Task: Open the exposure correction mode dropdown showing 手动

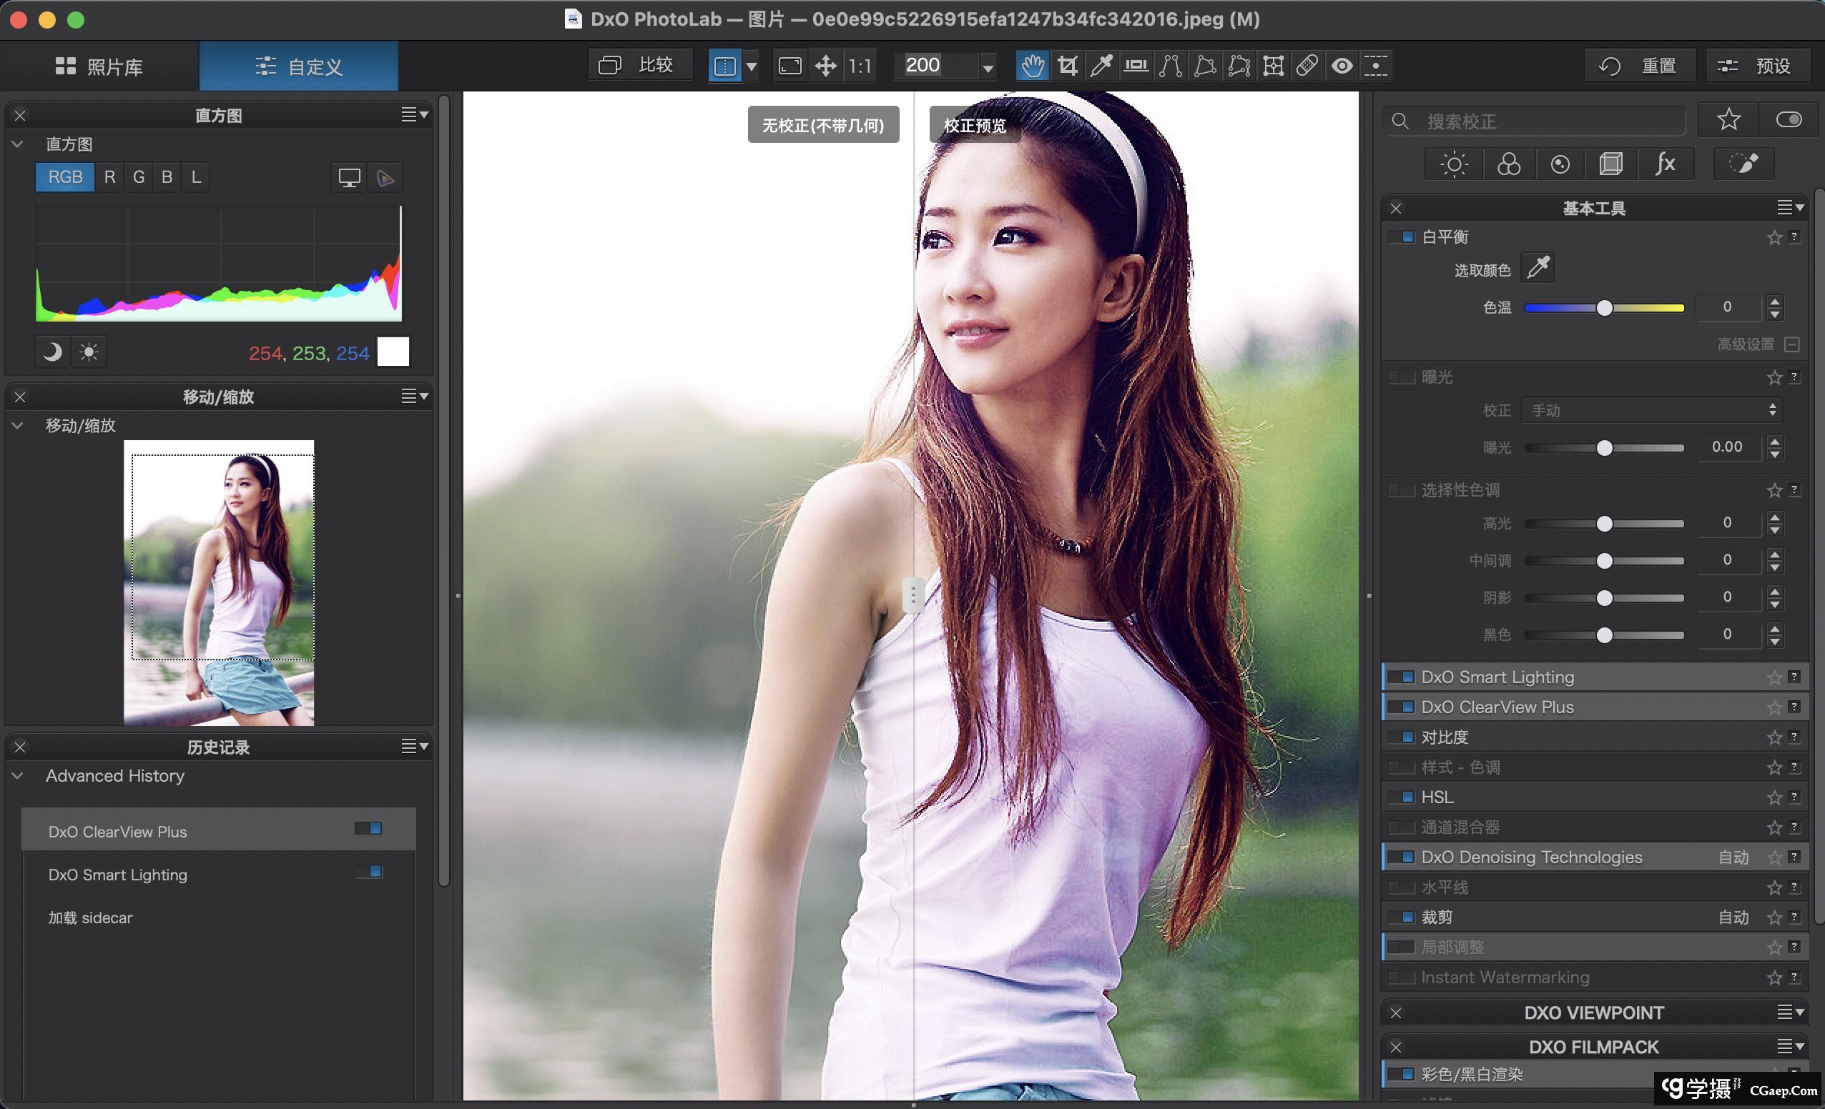Action: 1651,410
